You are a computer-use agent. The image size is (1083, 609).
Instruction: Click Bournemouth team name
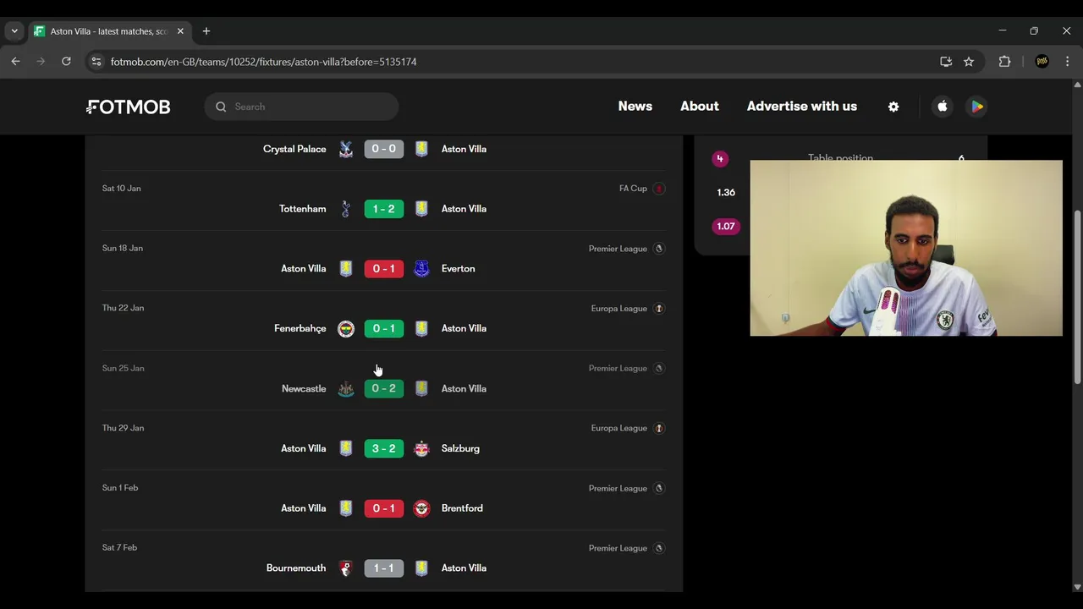coord(296,568)
